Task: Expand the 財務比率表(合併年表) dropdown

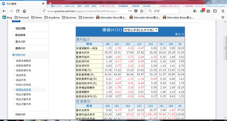Action: tap(140, 30)
